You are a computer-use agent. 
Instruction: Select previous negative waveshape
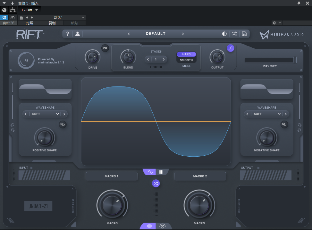247,114
